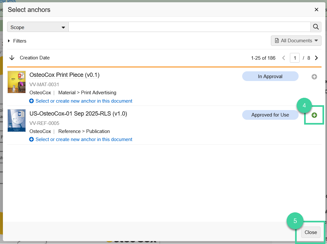The image size is (327, 244).
Task: Select or create new anchor in OsteoCox Print Piece
Action: tap(84, 101)
